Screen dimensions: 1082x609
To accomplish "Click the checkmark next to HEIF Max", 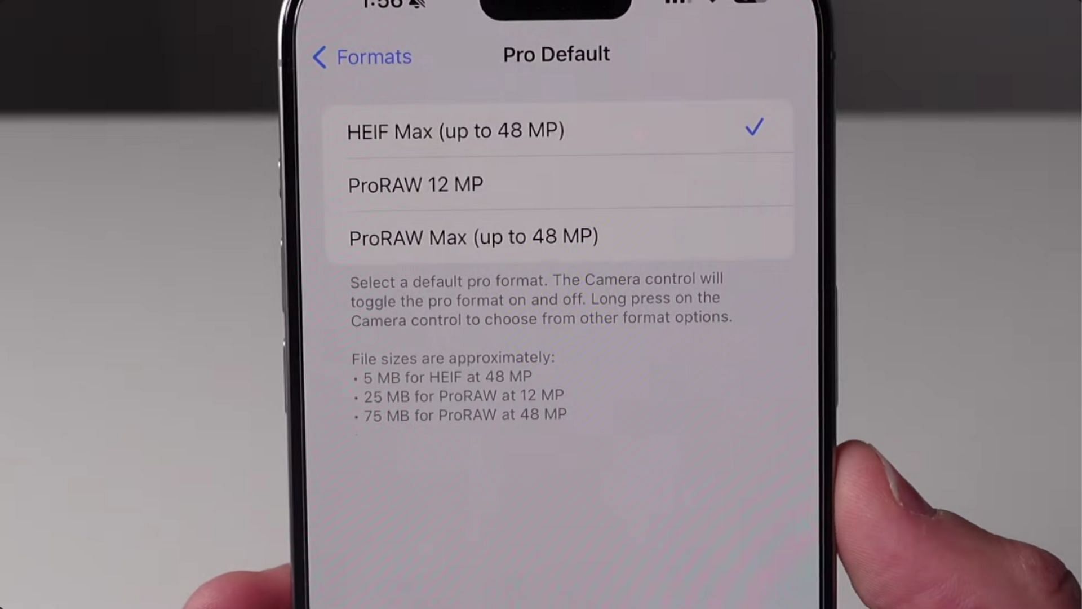I will click(754, 129).
